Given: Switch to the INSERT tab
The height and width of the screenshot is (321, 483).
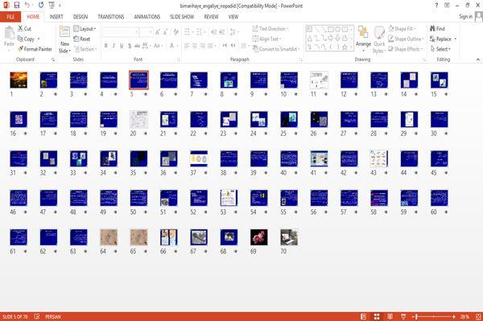Looking at the screenshot, I should [56, 17].
